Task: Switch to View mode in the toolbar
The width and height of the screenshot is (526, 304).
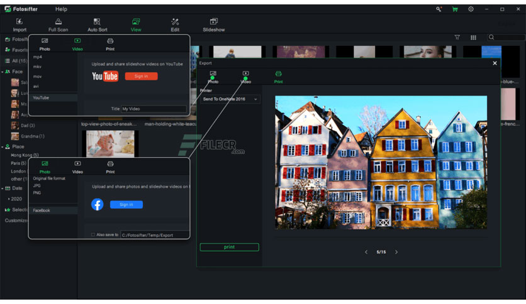Action: point(136,25)
